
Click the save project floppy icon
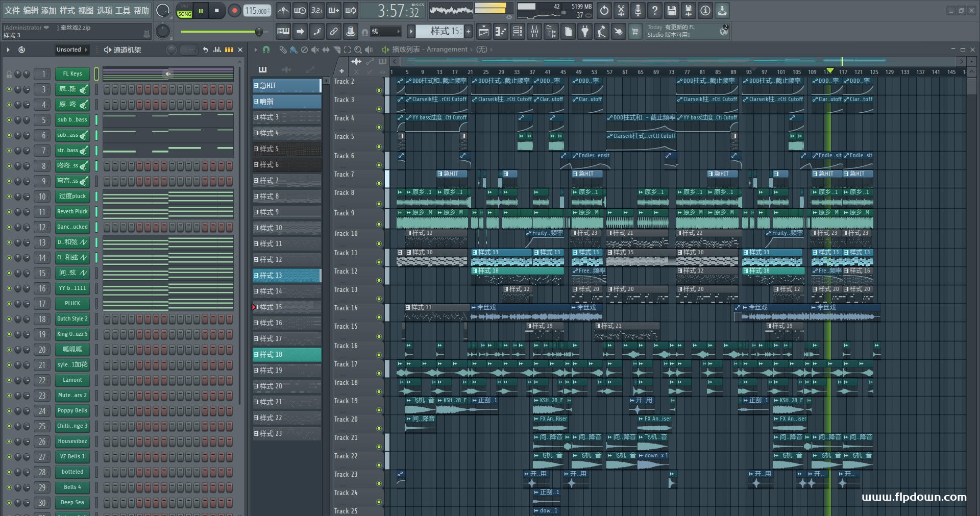point(671,10)
